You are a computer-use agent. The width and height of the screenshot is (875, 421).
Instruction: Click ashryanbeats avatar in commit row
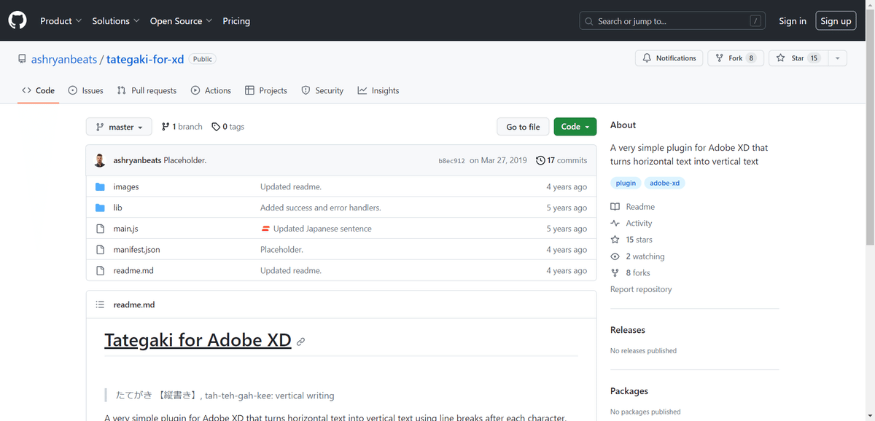100,160
